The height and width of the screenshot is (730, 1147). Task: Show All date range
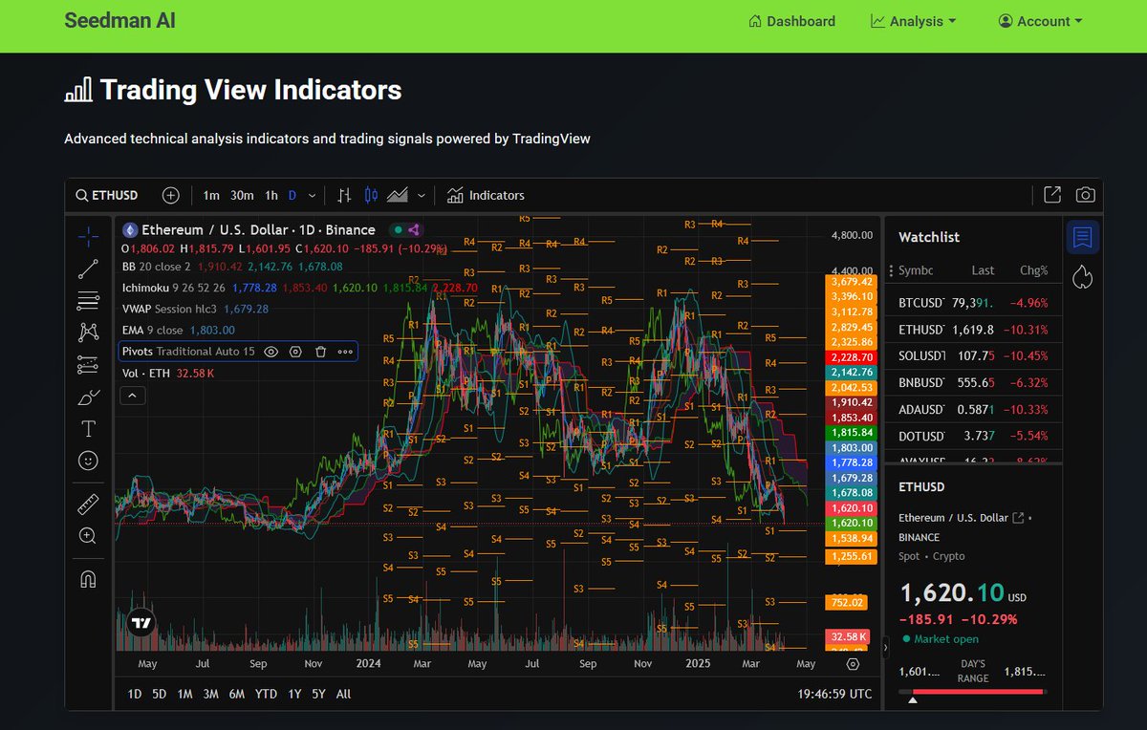343,695
